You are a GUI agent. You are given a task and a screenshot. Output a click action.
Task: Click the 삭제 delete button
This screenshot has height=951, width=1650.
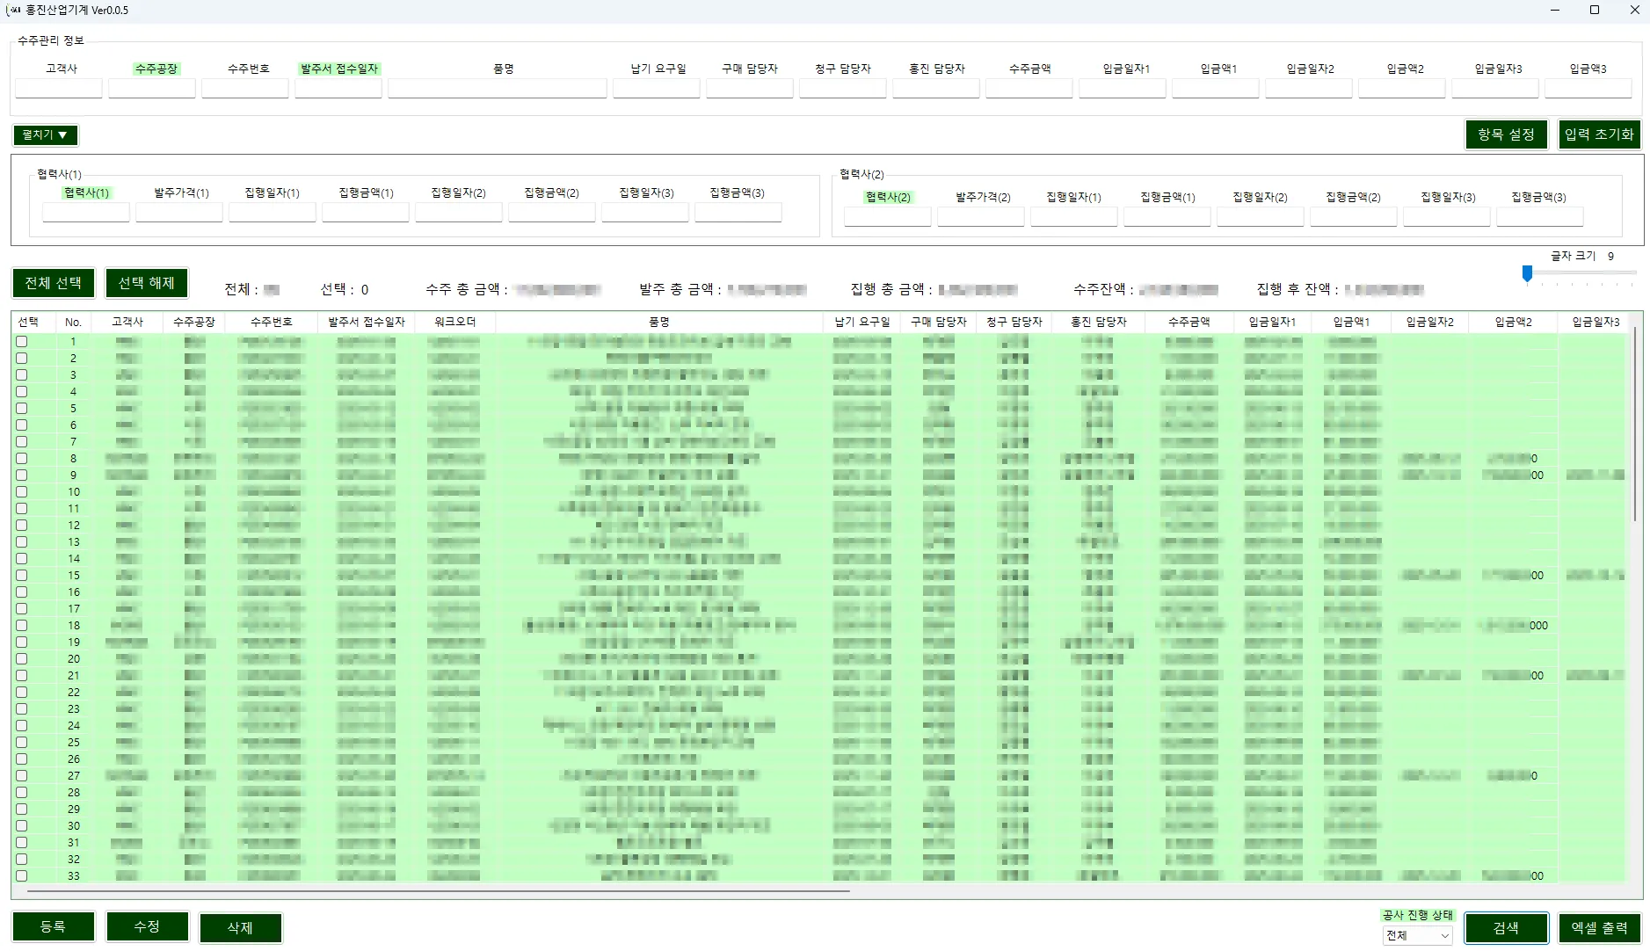tap(240, 928)
